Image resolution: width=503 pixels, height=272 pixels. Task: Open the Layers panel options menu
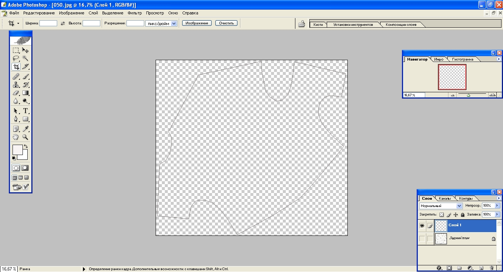[499, 198]
